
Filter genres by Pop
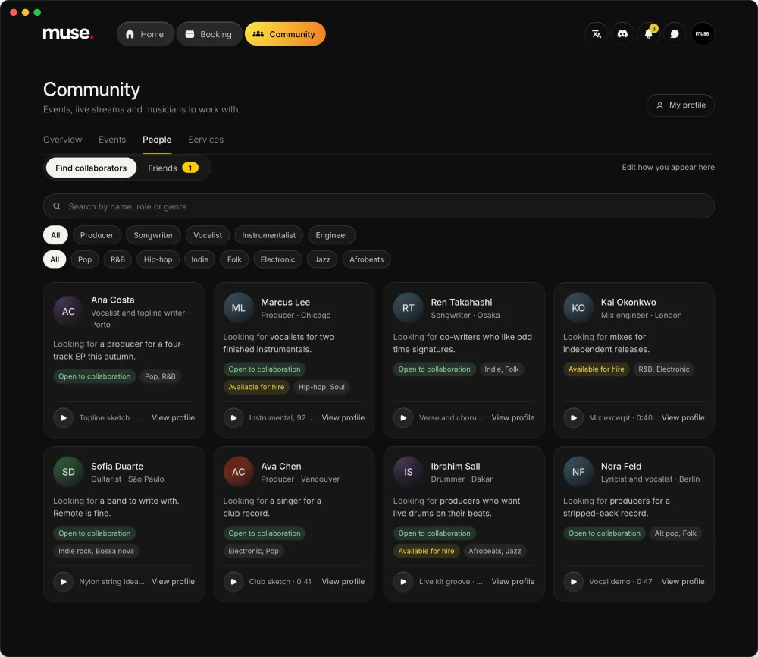coord(85,259)
